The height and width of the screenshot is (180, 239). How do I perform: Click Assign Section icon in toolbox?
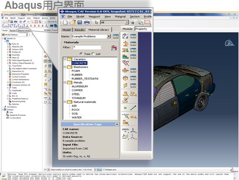[x=125, y=50]
